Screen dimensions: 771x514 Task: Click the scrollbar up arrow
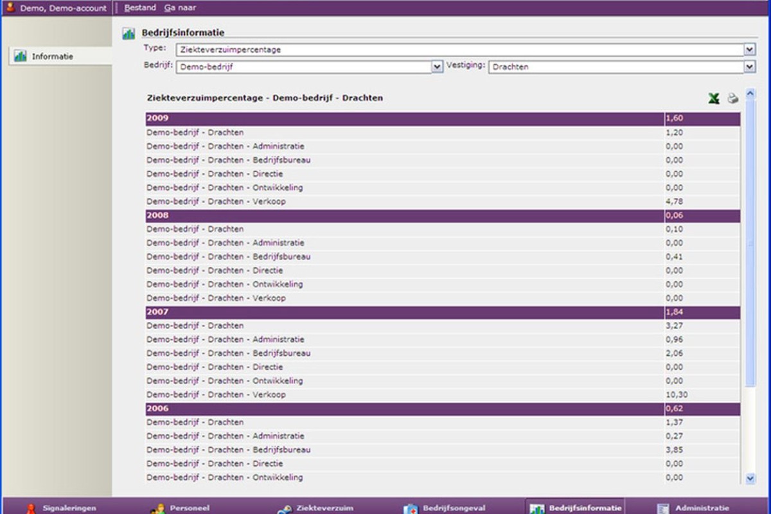point(750,94)
